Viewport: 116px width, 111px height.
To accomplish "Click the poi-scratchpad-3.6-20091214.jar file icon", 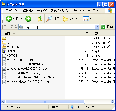I will 4,82.
